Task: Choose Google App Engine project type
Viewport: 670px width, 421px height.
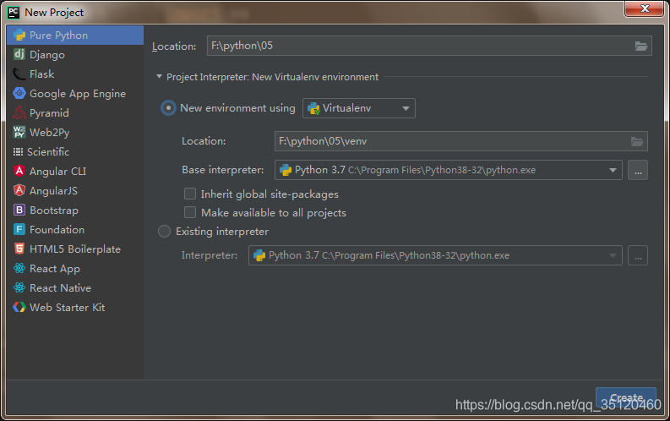Action: [75, 93]
